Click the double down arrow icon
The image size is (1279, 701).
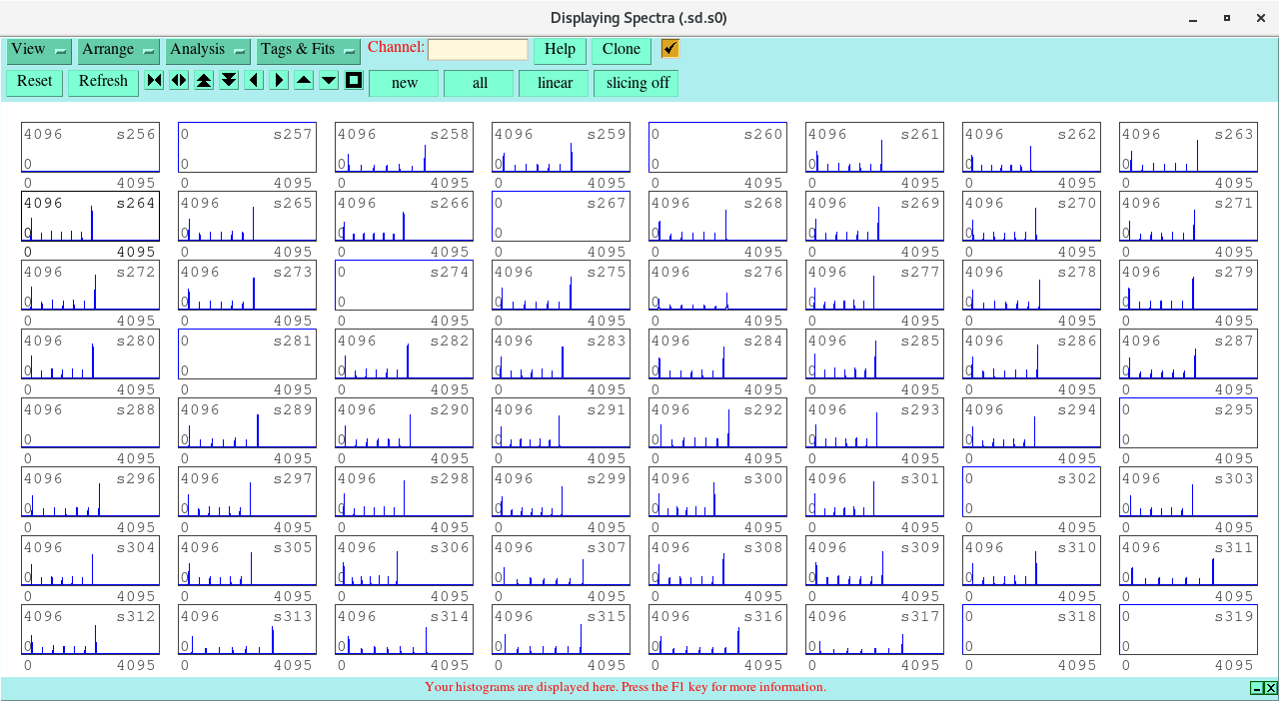pos(229,81)
